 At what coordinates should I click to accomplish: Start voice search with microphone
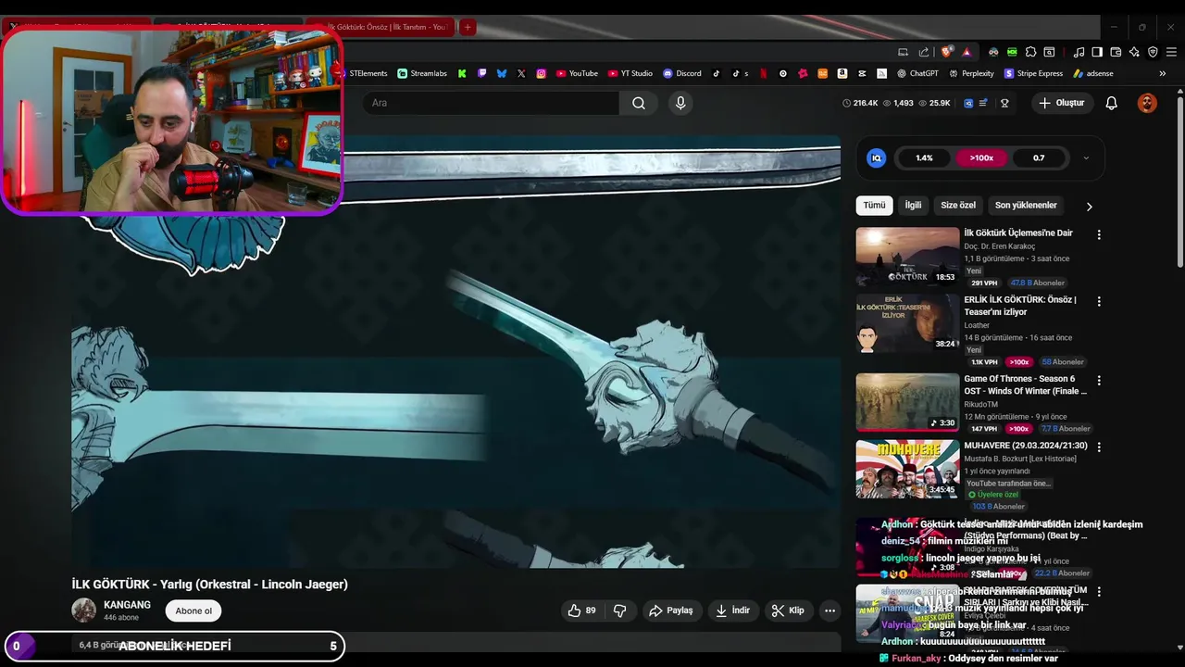click(680, 103)
